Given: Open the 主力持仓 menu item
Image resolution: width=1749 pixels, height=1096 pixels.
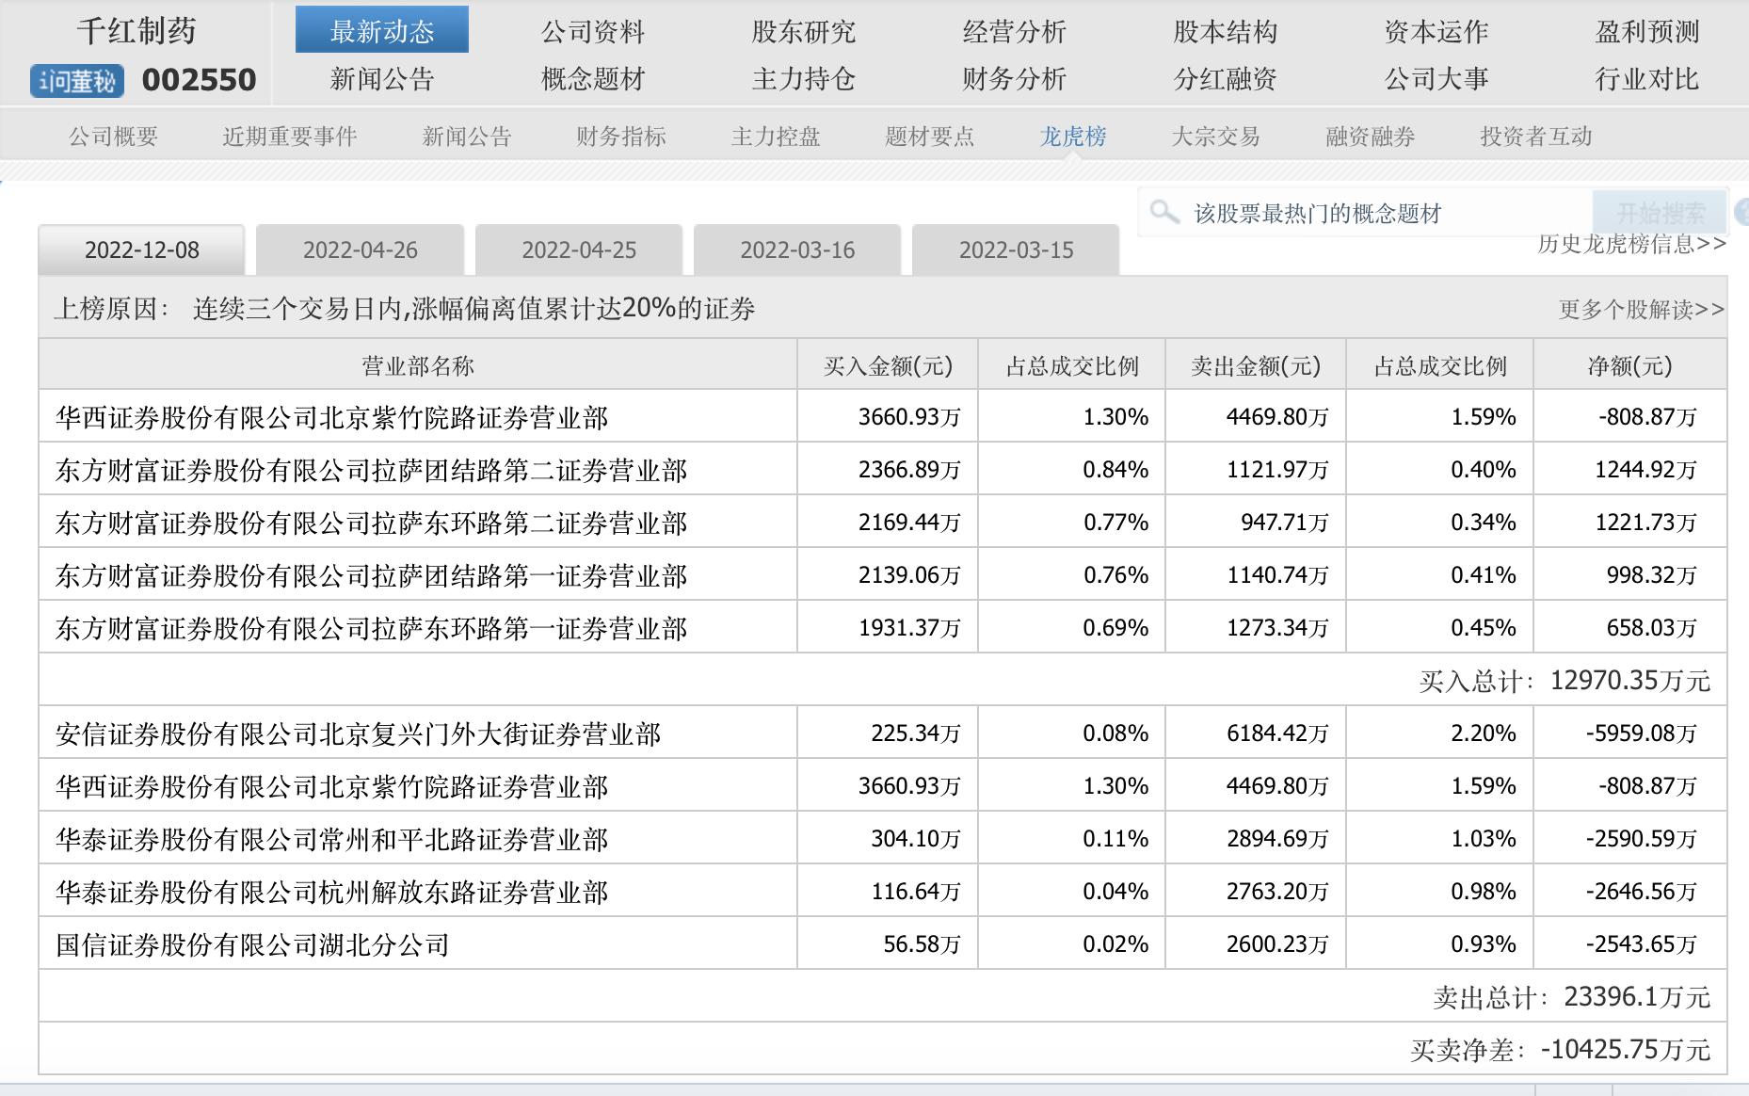Looking at the screenshot, I should click(804, 79).
